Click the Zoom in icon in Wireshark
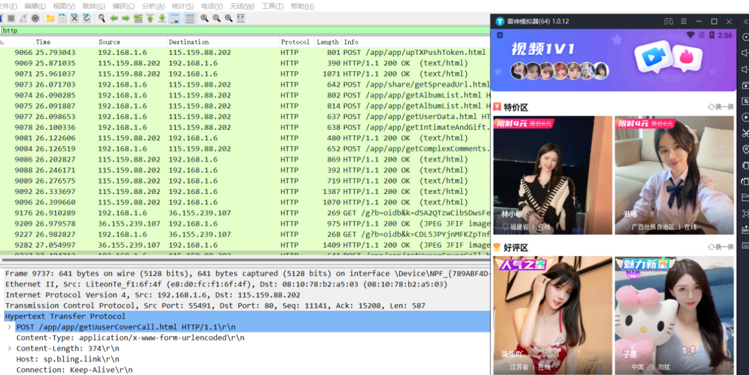The width and height of the screenshot is (749, 375). tap(204, 18)
